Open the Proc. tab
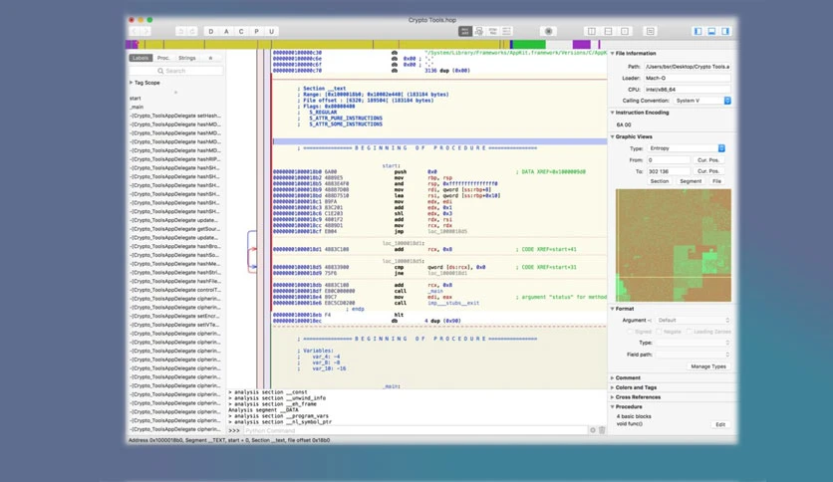 pyautogui.click(x=163, y=58)
